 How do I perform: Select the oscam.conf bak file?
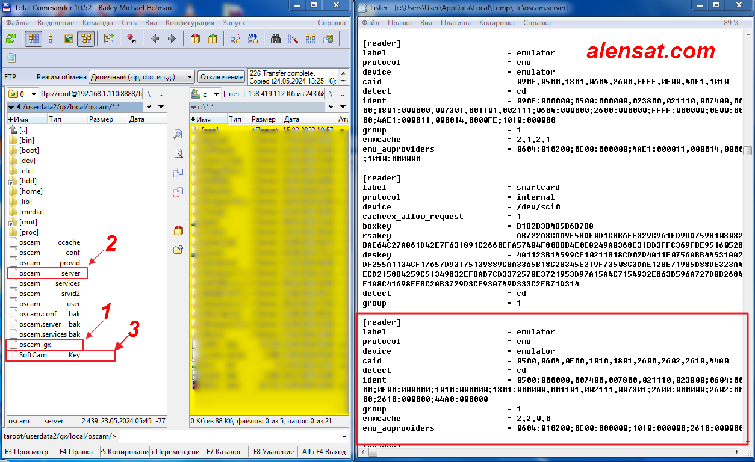[x=45, y=314]
